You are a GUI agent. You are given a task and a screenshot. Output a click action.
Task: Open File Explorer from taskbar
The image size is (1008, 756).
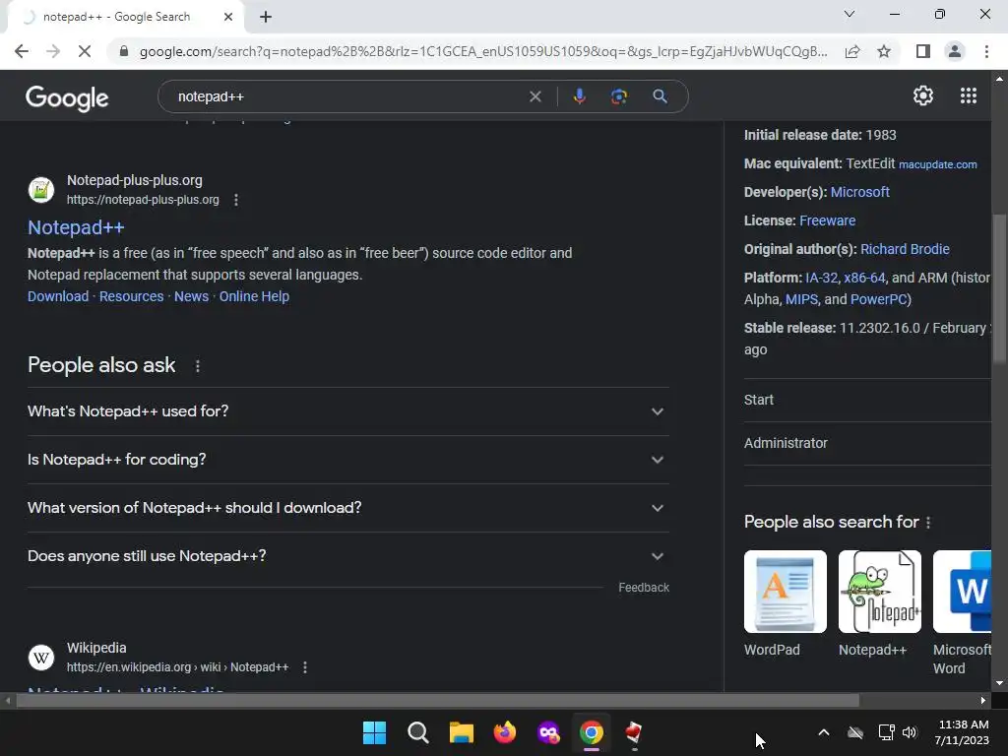pos(461,732)
